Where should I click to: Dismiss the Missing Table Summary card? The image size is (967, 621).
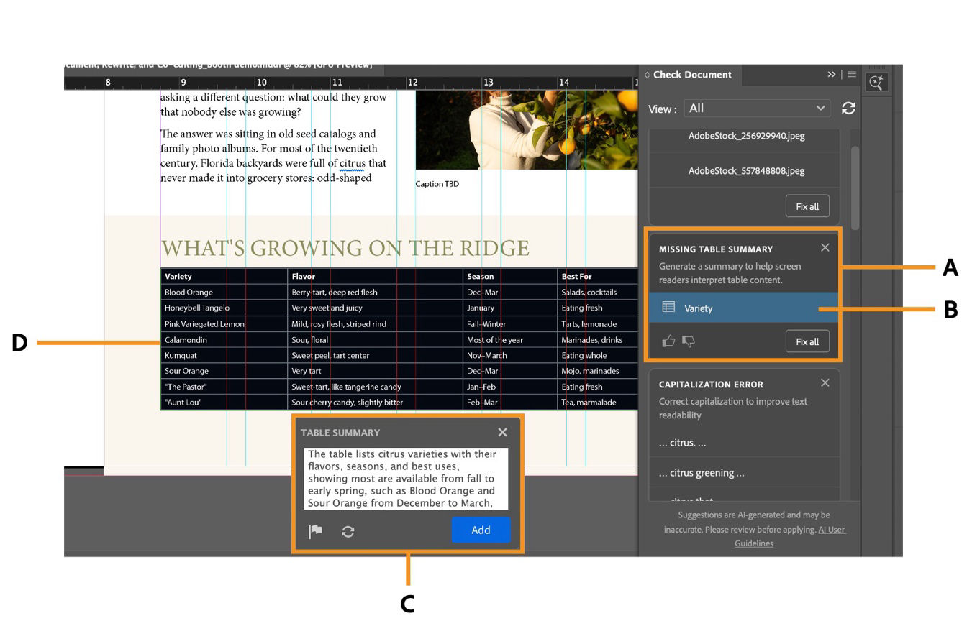click(x=825, y=247)
